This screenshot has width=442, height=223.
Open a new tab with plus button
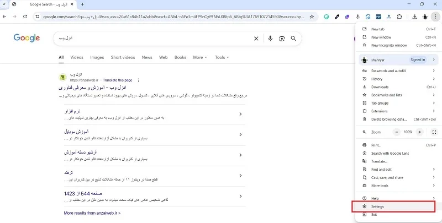82,4
